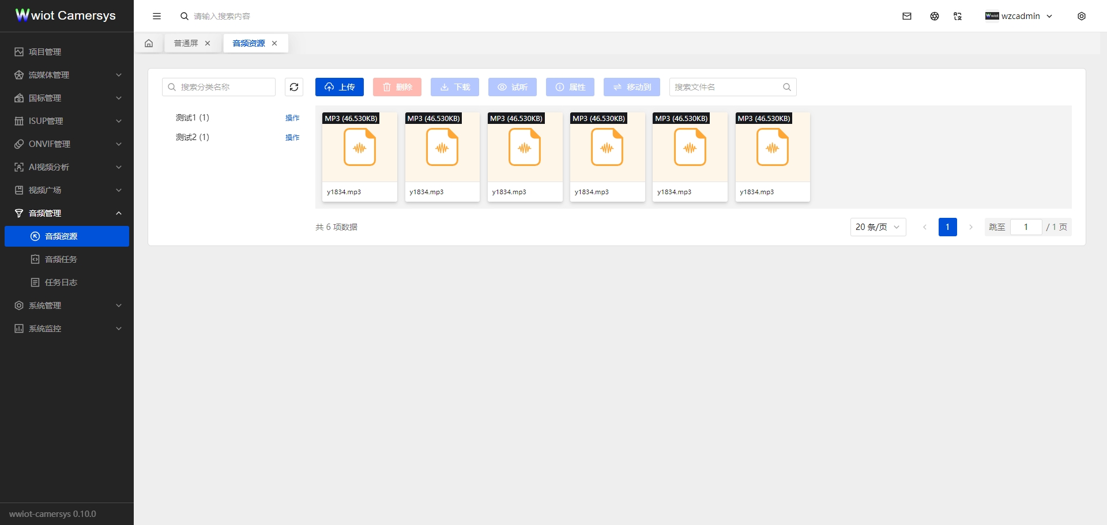This screenshot has height=525, width=1107.
Task: Open the mail messages icon
Action: click(x=907, y=16)
